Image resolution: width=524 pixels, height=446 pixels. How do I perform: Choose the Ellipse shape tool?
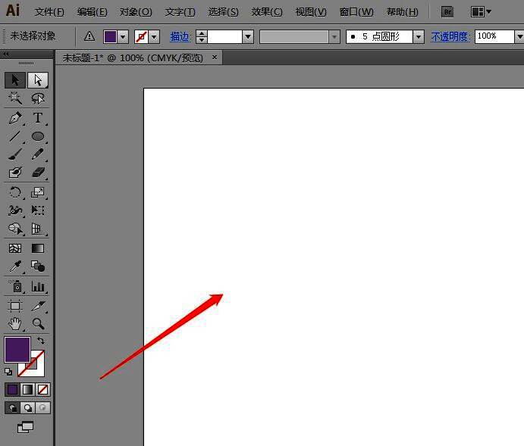click(x=37, y=137)
